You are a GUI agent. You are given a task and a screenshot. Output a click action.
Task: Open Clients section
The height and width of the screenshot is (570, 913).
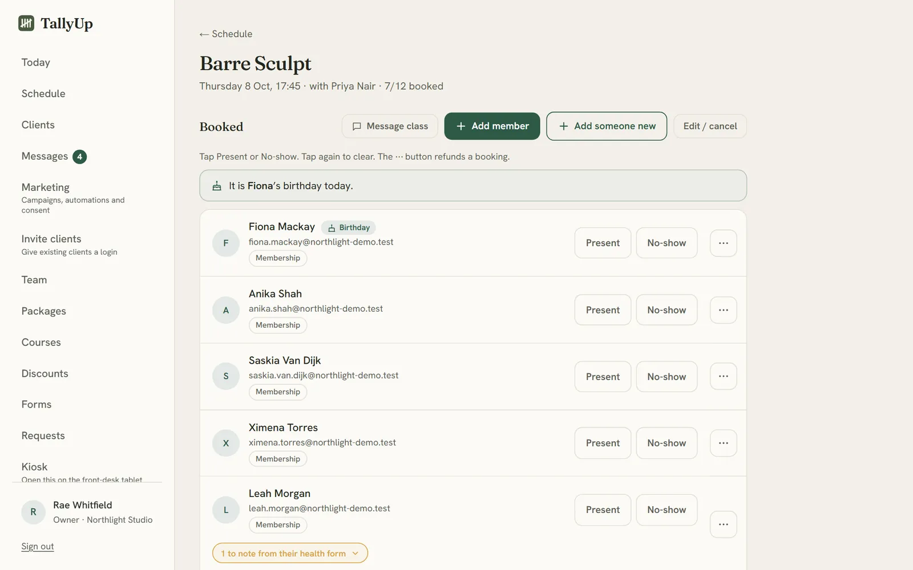point(38,125)
